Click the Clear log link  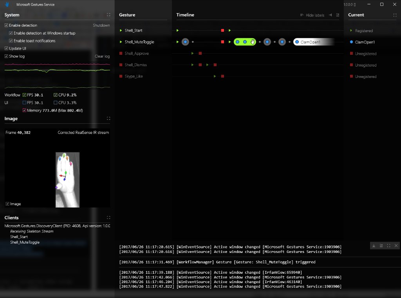click(102, 56)
